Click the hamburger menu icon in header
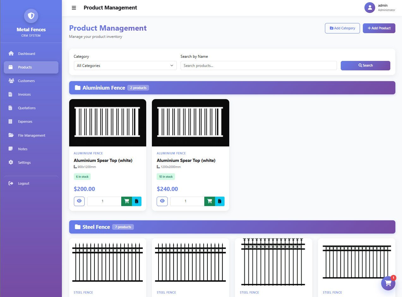 coord(74,8)
